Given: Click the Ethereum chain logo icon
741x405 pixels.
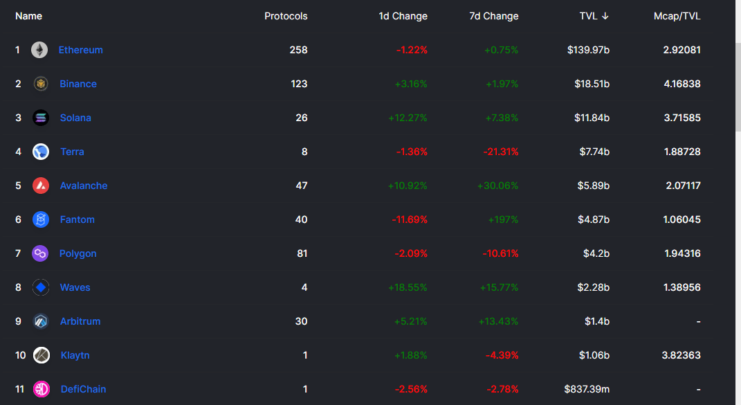Looking at the screenshot, I should pyautogui.click(x=39, y=50).
